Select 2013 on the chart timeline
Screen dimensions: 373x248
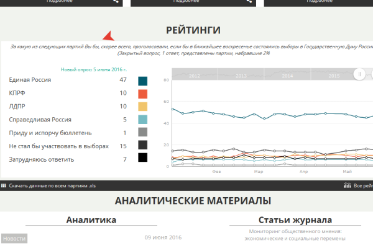[x=241, y=76]
